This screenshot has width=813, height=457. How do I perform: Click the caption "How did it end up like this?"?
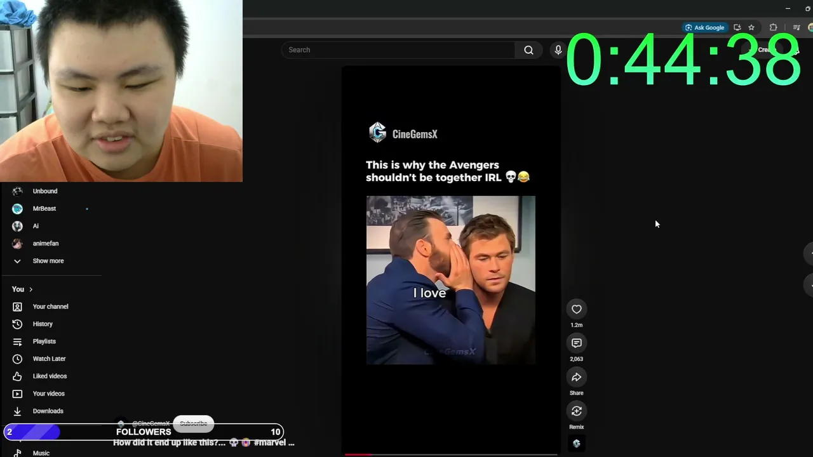[x=169, y=442]
